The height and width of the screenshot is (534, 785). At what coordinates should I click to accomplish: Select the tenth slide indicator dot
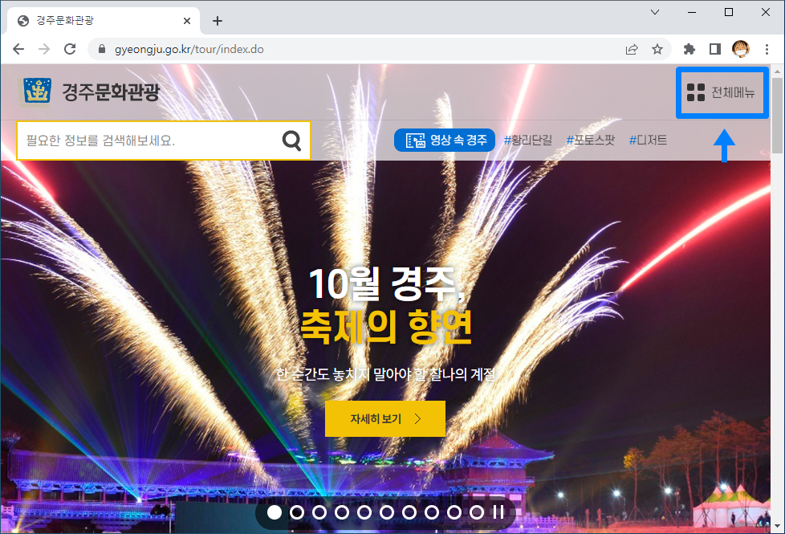pos(477,512)
